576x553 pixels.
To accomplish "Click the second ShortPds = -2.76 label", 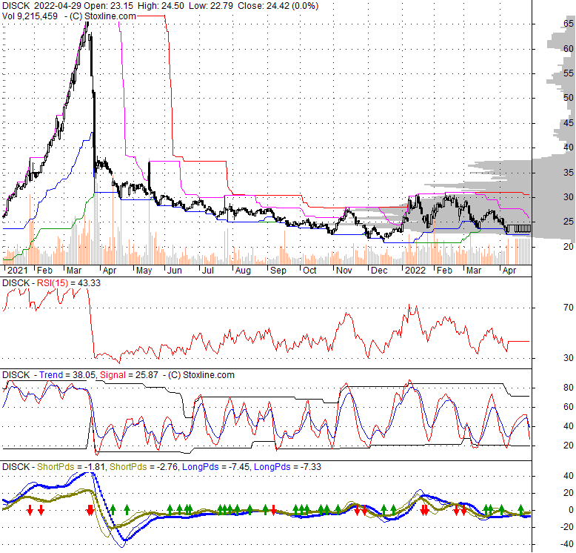I will click(x=144, y=467).
